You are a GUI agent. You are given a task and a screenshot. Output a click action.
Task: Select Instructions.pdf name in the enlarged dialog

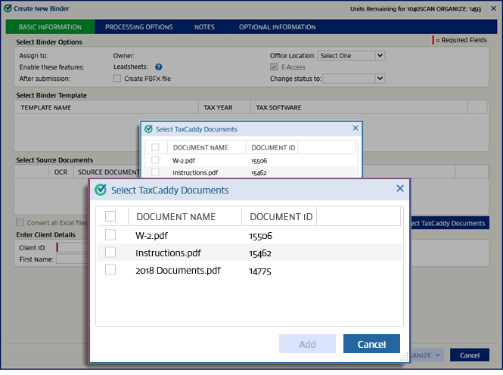(x=168, y=253)
